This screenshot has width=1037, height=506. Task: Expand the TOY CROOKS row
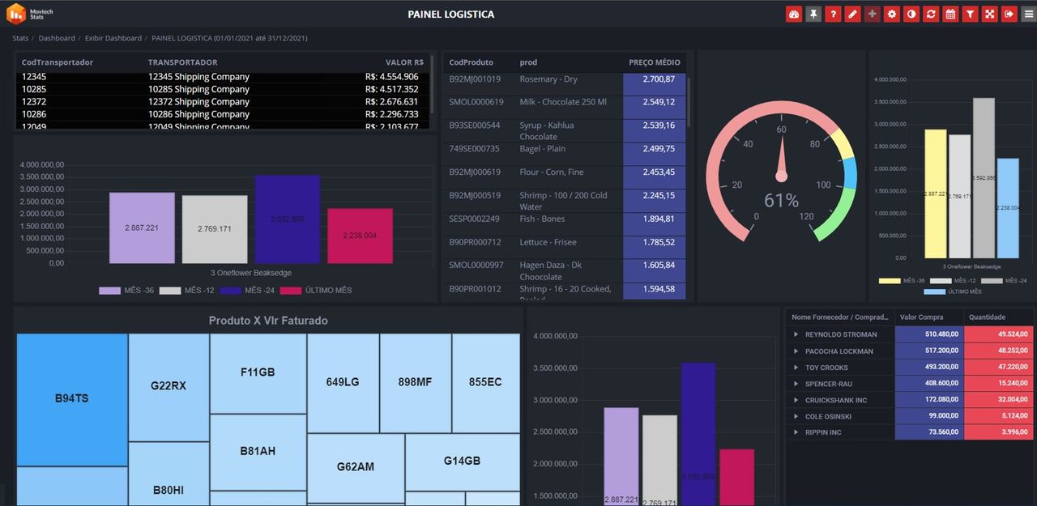(796, 367)
